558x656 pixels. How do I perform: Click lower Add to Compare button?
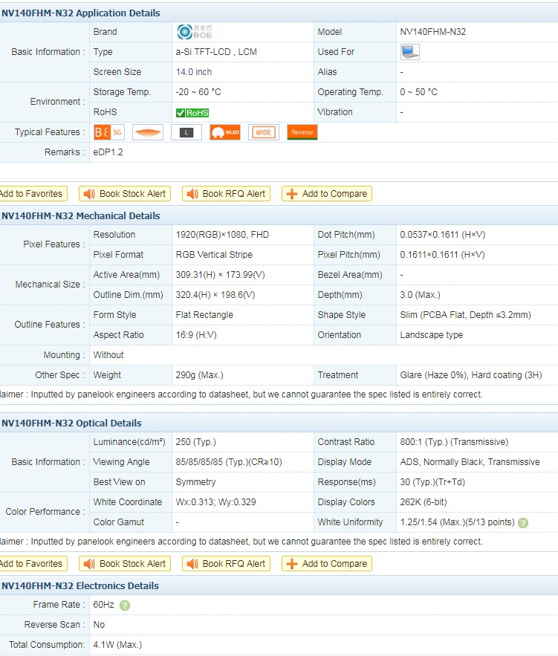pos(327,564)
